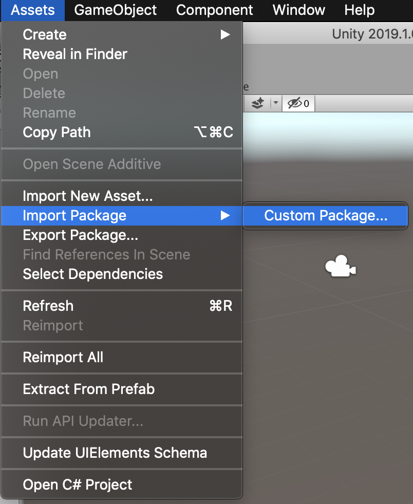Screen dimensions: 413x504
Task: Open the scene effects dropdown arrow
Action: point(276,104)
